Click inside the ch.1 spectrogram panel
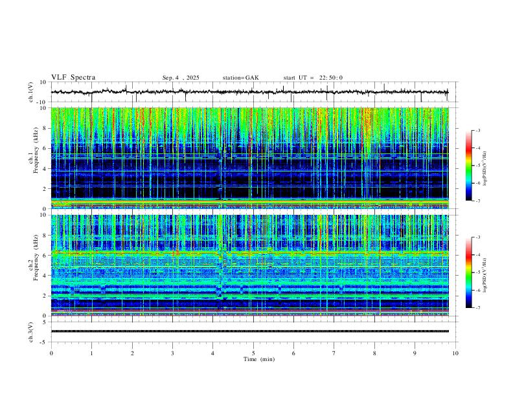The height and width of the screenshot is (396, 513). point(249,158)
